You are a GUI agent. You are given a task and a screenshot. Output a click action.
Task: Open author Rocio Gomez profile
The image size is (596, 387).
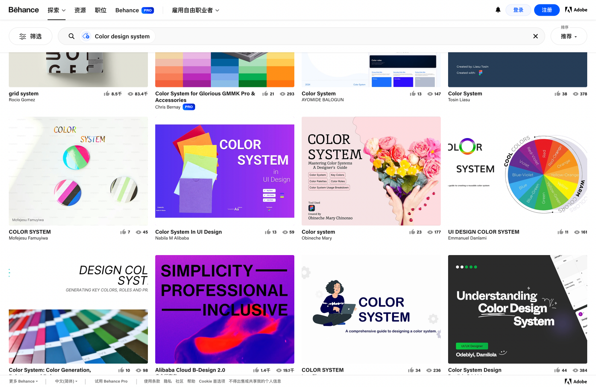tap(22, 100)
